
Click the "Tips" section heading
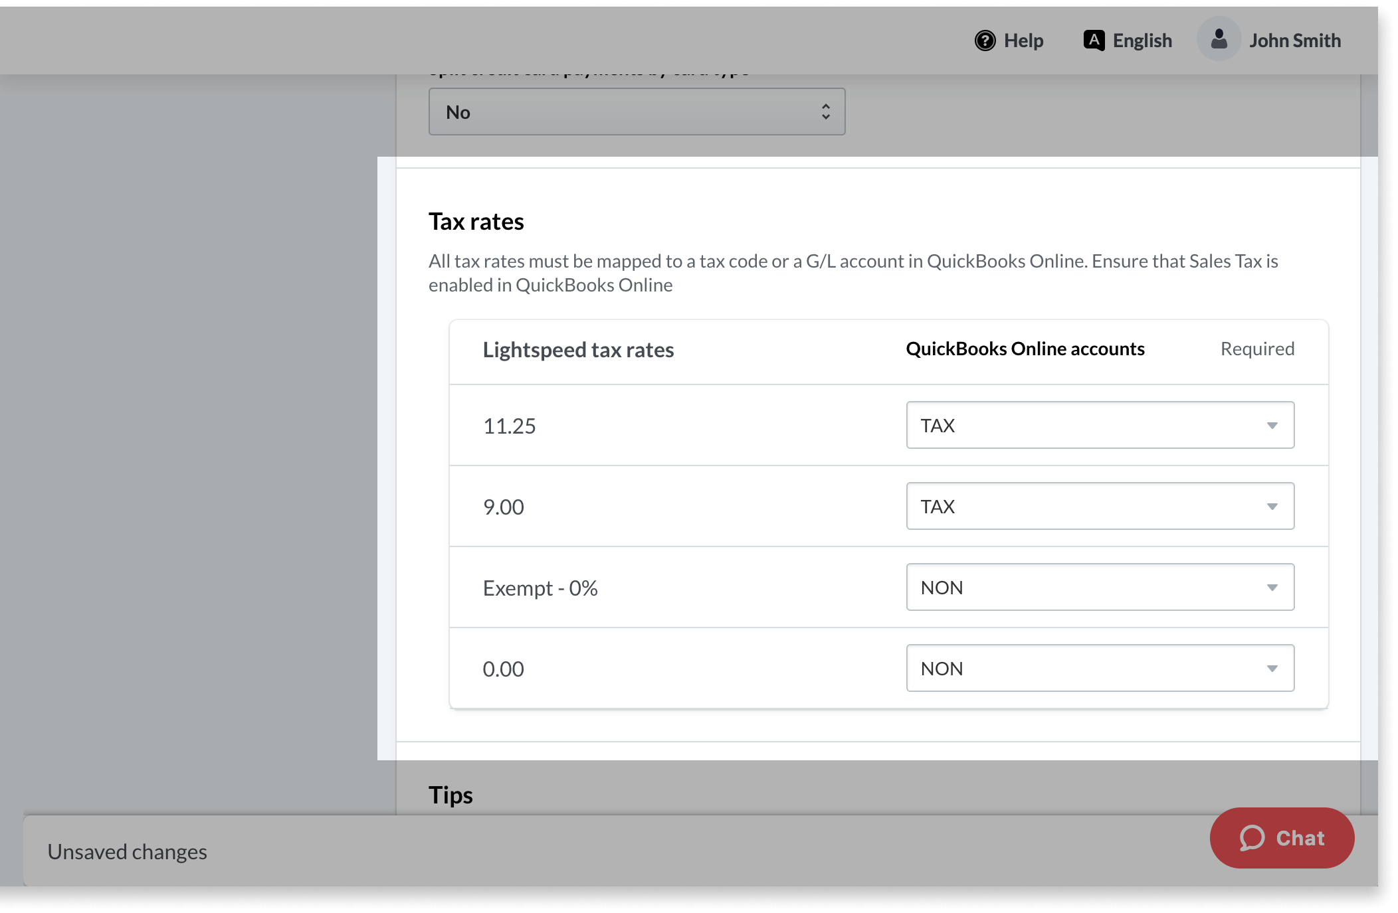coord(450,795)
